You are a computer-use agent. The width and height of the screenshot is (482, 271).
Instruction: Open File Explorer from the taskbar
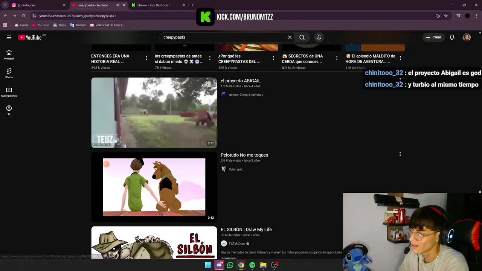(x=263, y=265)
